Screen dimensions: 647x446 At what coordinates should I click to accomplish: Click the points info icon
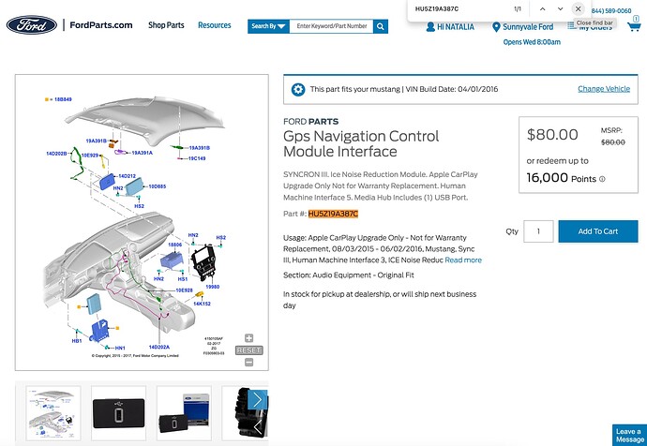[602, 179]
